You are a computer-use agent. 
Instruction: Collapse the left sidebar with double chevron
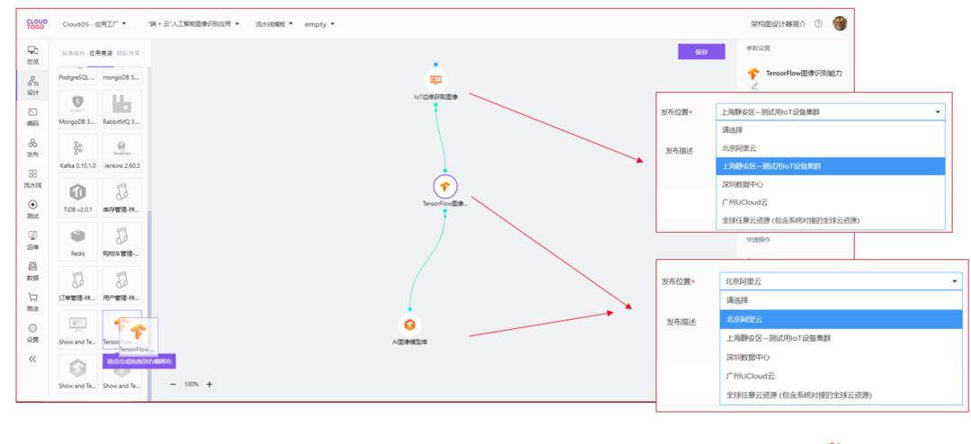(33, 360)
